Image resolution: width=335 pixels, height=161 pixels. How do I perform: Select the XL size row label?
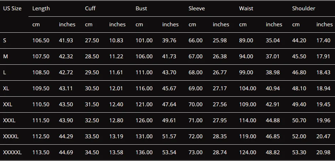(x=6, y=88)
